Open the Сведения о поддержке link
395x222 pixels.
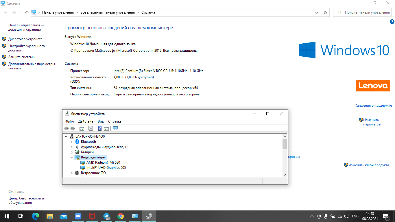pyautogui.click(x=374, y=106)
